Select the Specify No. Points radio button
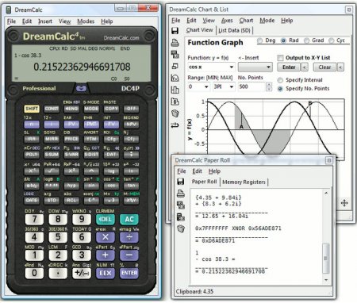Image resolution: width=357 pixels, height=303 pixels. 280,89
